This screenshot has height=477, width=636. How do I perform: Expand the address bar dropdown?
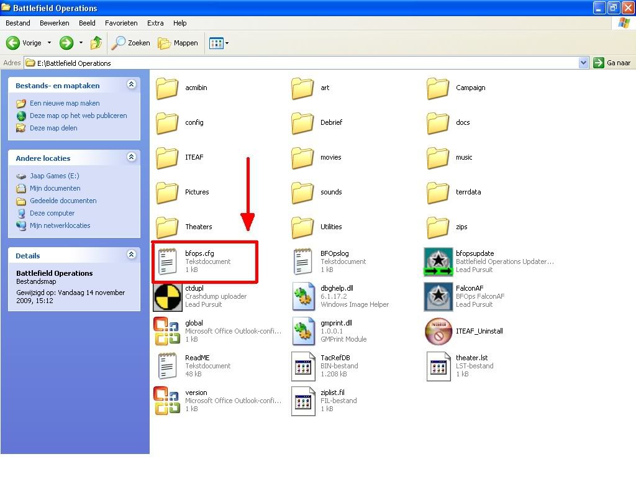tap(583, 63)
